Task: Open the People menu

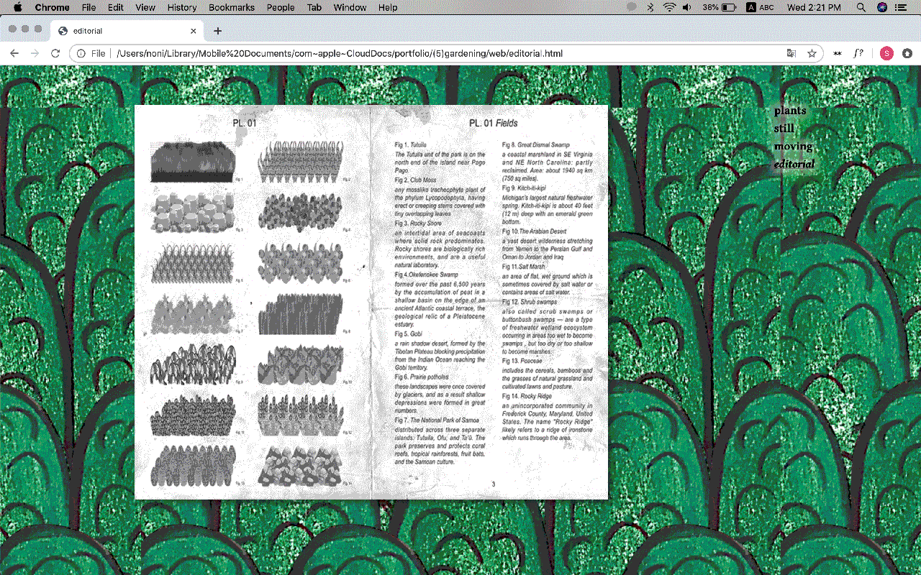Action: pyautogui.click(x=281, y=7)
